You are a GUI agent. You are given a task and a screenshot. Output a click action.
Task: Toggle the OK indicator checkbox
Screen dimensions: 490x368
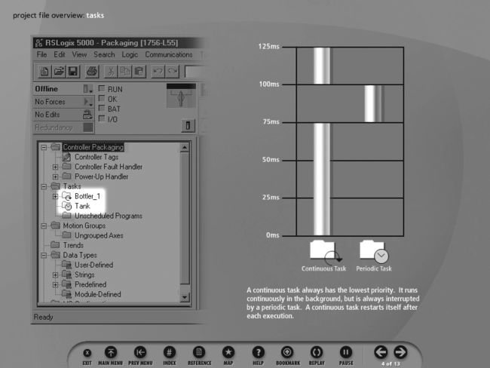[101, 99]
